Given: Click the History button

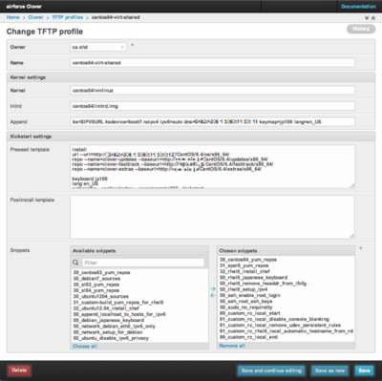Looking at the screenshot, I should pyautogui.click(x=361, y=29).
